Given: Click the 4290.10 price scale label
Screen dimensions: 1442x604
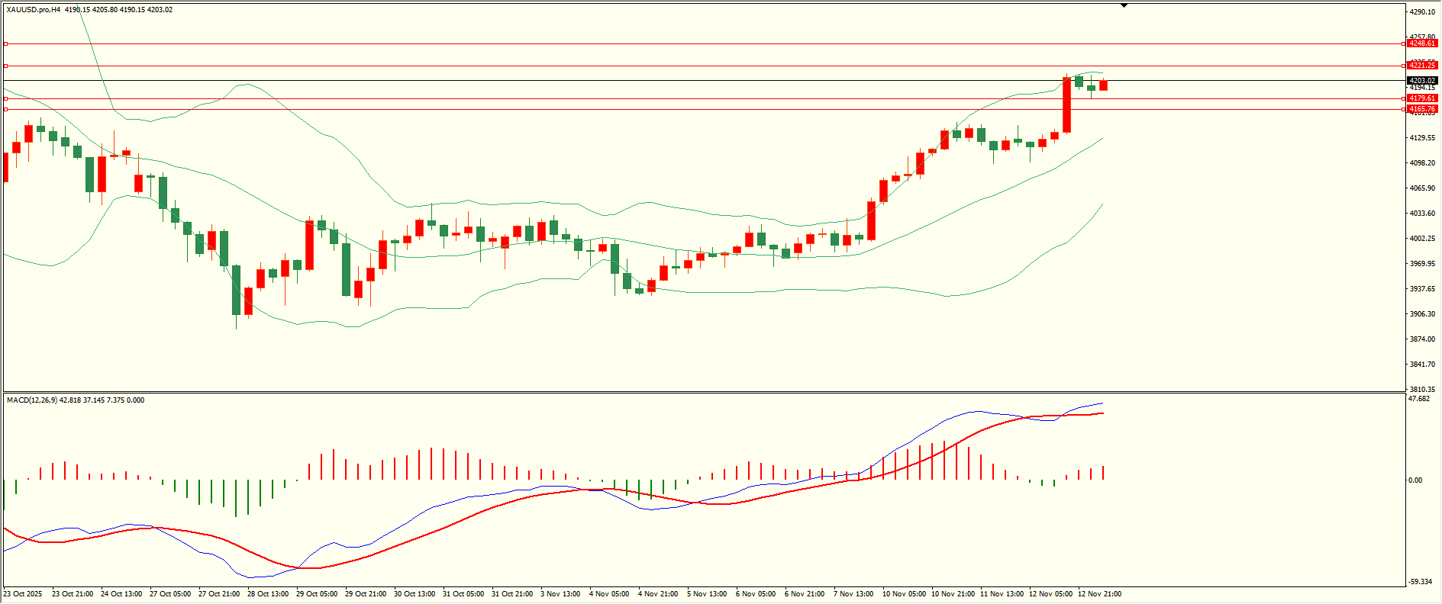Looking at the screenshot, I should pyautogui.click(x=1422, y=12).
